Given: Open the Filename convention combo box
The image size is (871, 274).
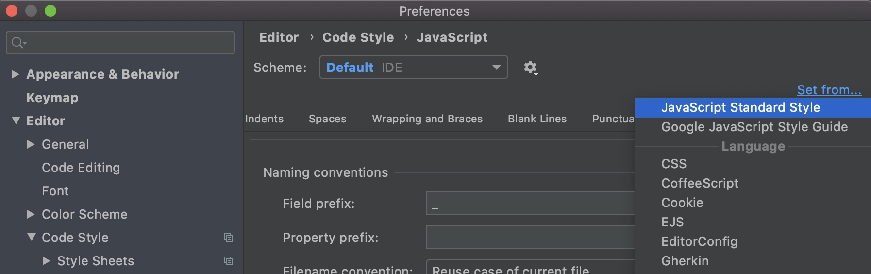Looking at the screenshot, I should (531, 268).
